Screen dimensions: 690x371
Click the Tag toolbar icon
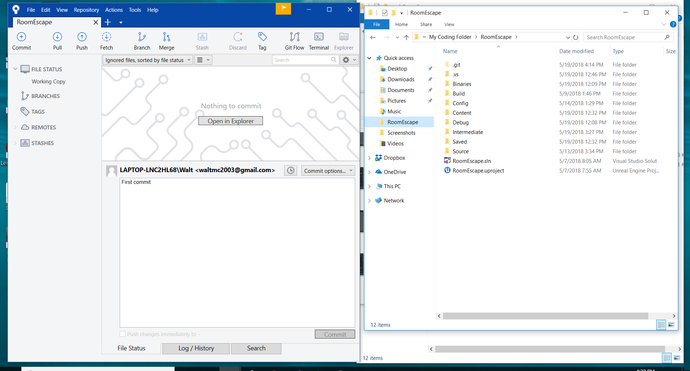tap(262, 41)
